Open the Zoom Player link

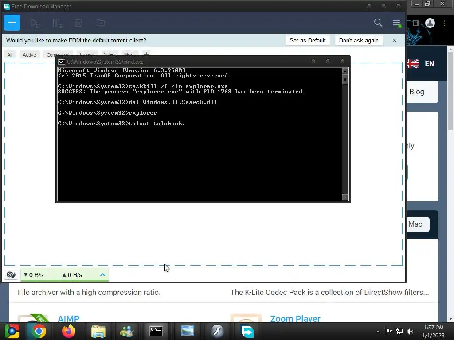pyautogui.click(x=295, y=319)
